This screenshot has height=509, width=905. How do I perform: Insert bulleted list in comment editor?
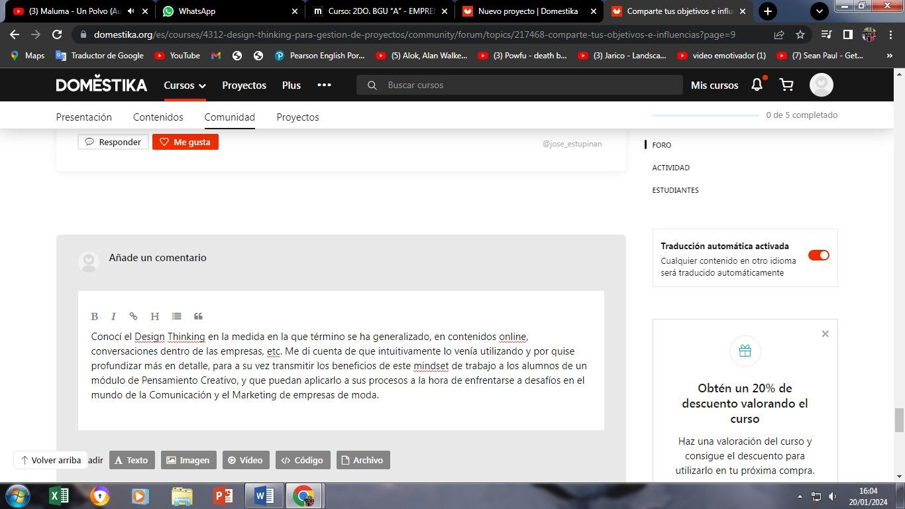coord(176,316)
